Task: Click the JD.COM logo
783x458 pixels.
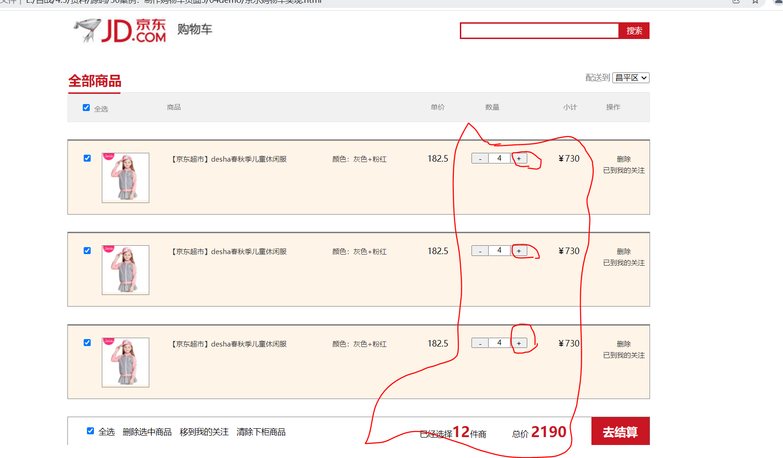Action: click(x=120, y=31)
